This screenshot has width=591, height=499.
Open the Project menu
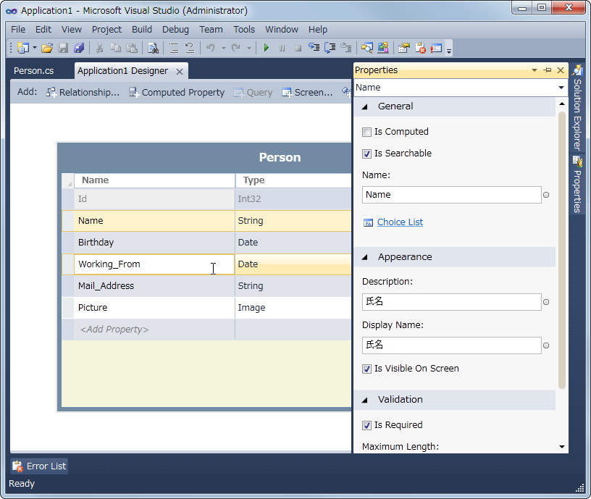106,30
